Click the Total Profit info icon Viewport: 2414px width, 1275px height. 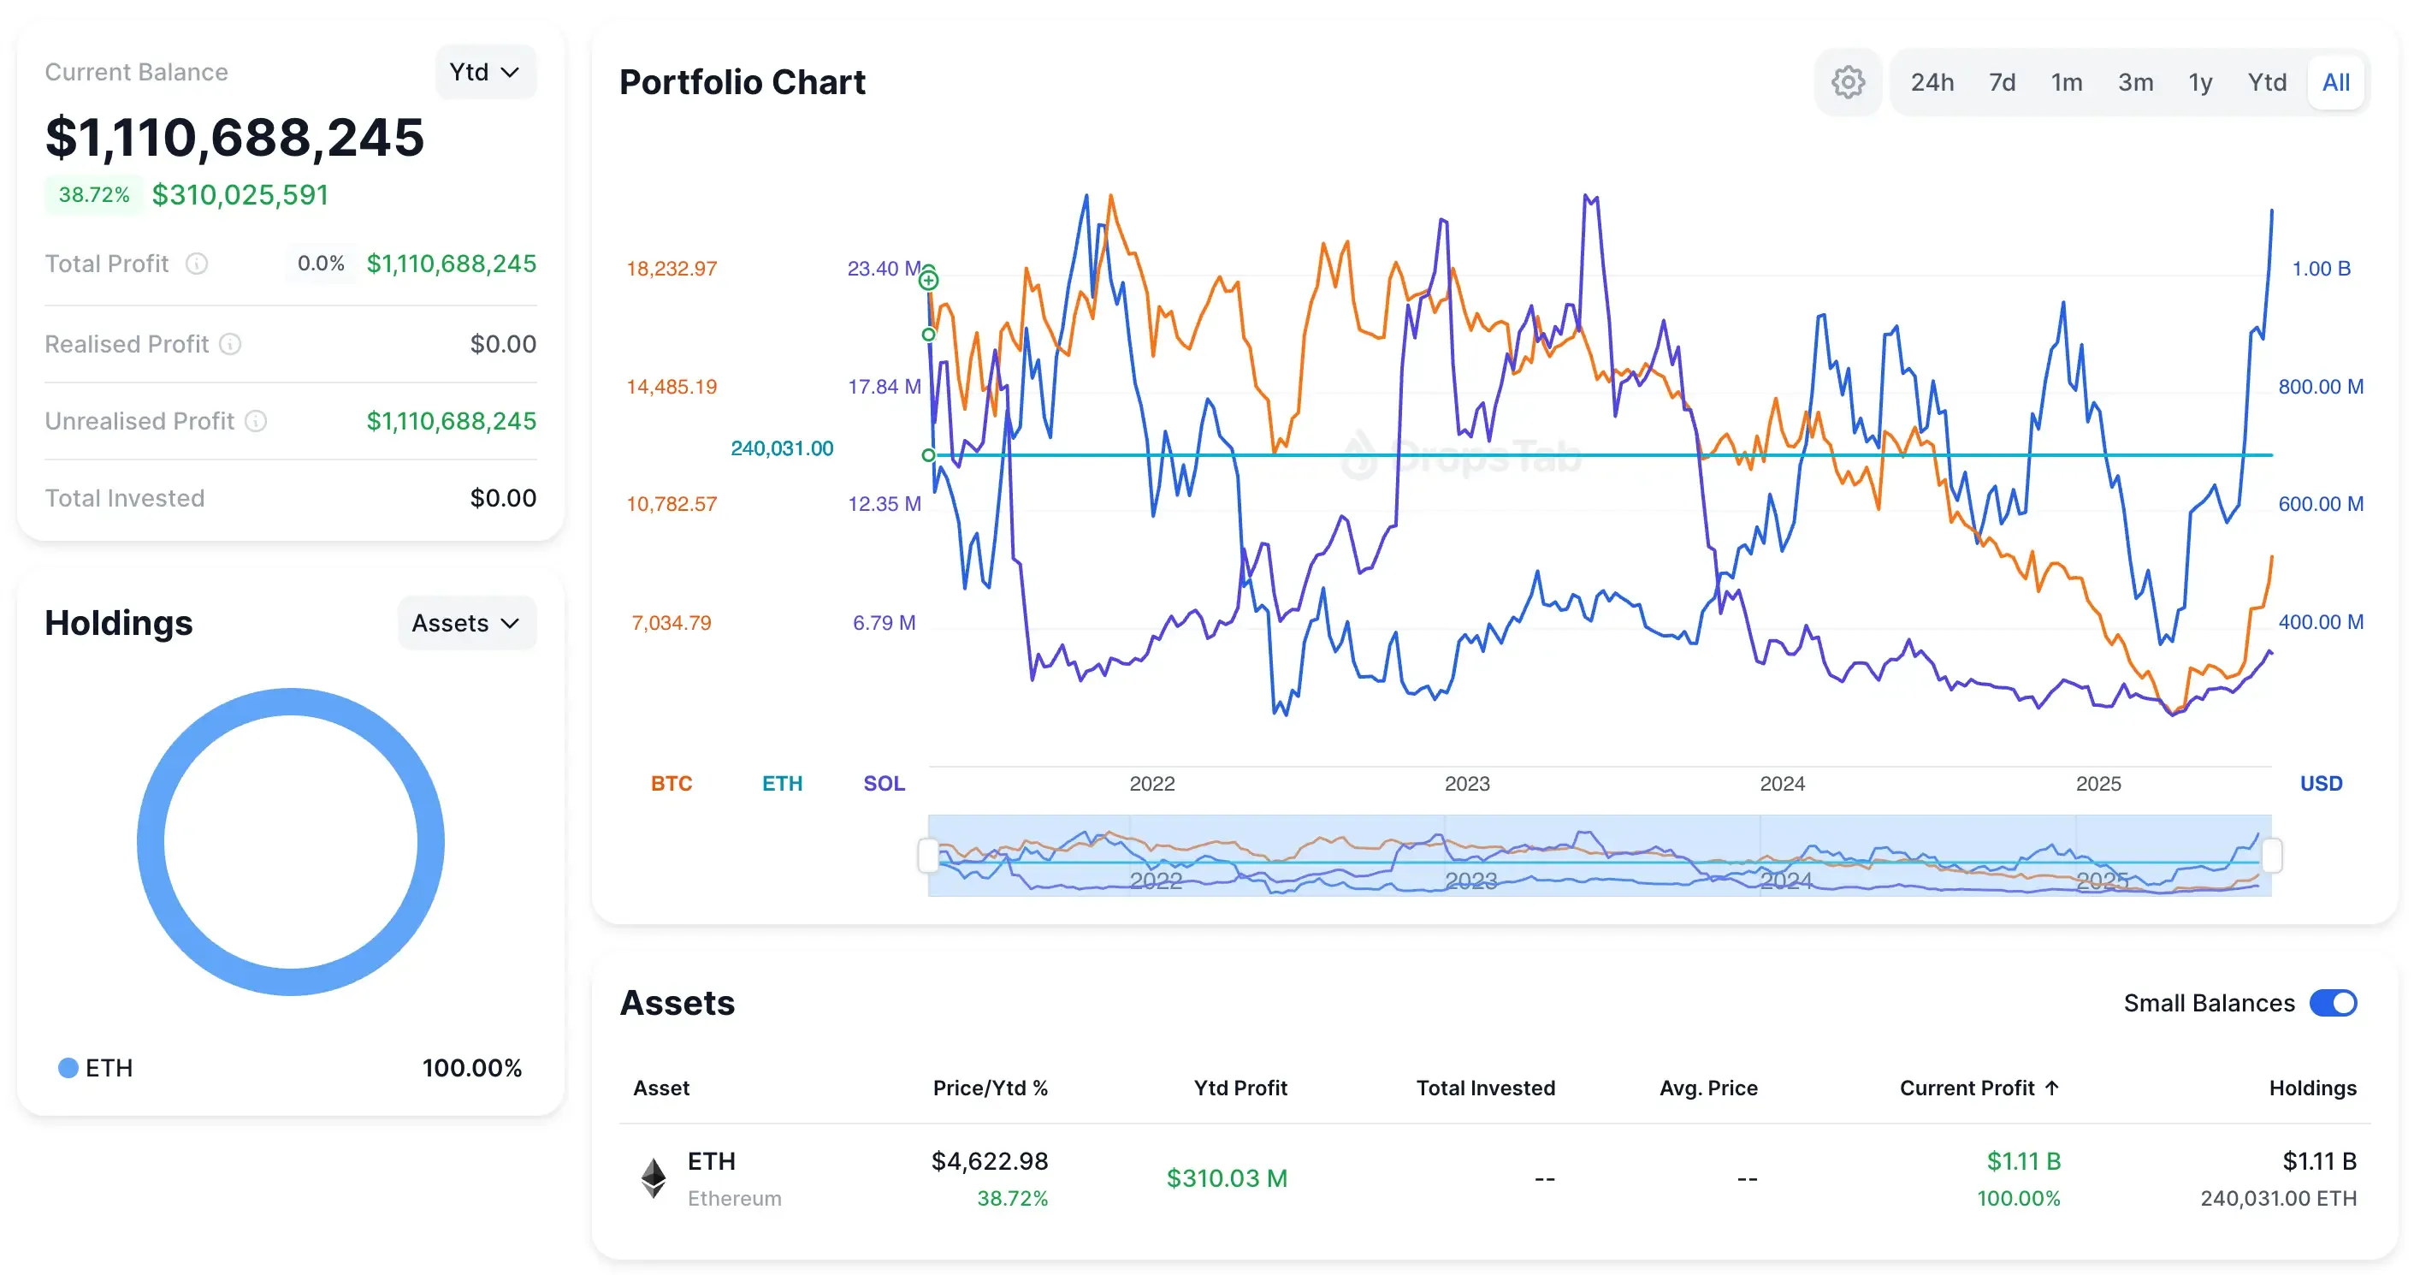(197, 264)
